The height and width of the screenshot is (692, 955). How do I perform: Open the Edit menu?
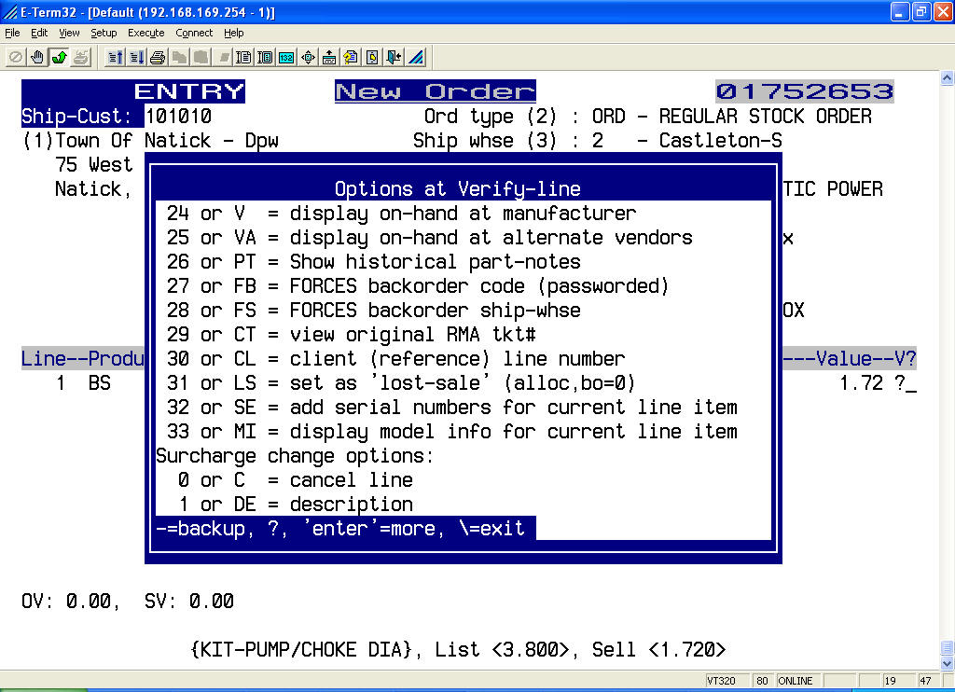pos(39,33)
